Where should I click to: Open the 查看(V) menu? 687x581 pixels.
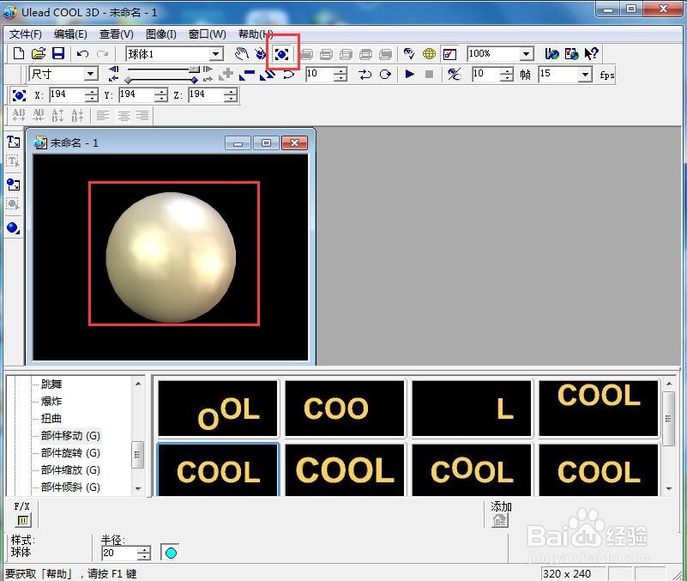(x=116, y=34)
